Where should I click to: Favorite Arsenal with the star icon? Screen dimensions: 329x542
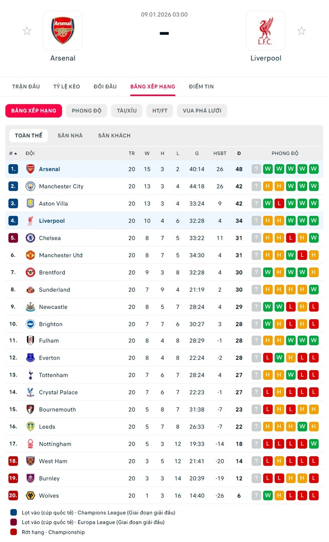tap(27, 31)
